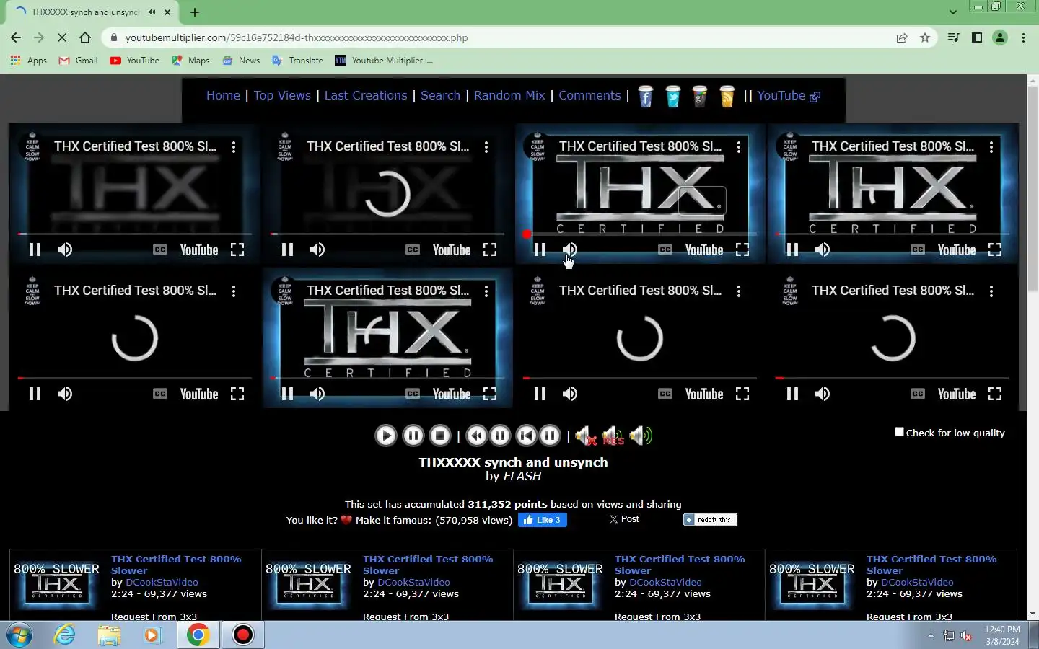
Task: Click the rewind all videos button
Action: click(x=476, y=436)
